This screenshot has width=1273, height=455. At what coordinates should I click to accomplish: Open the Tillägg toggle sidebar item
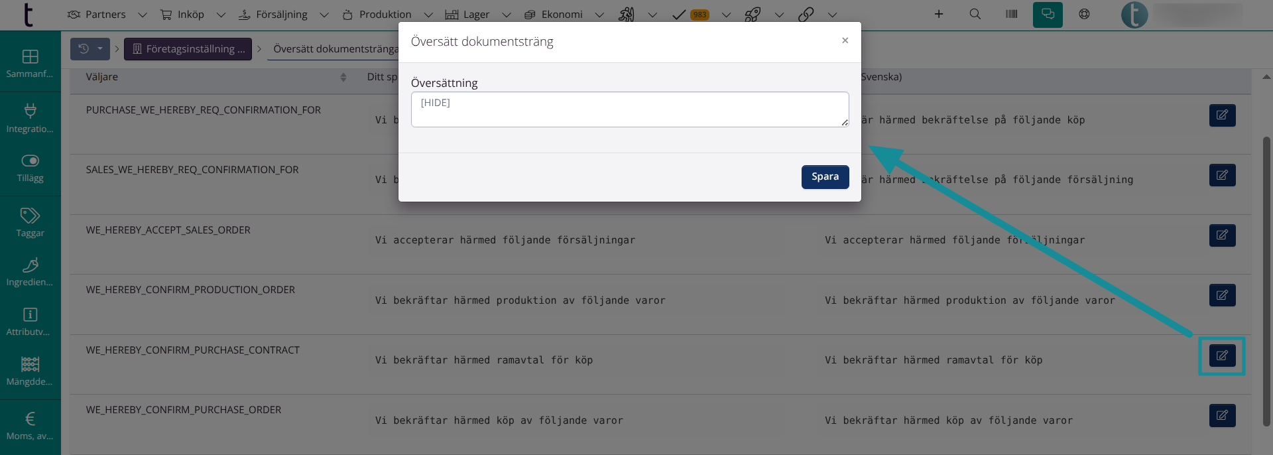point(30,167)
